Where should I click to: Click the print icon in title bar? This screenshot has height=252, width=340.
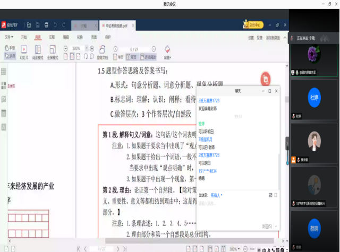47,25
